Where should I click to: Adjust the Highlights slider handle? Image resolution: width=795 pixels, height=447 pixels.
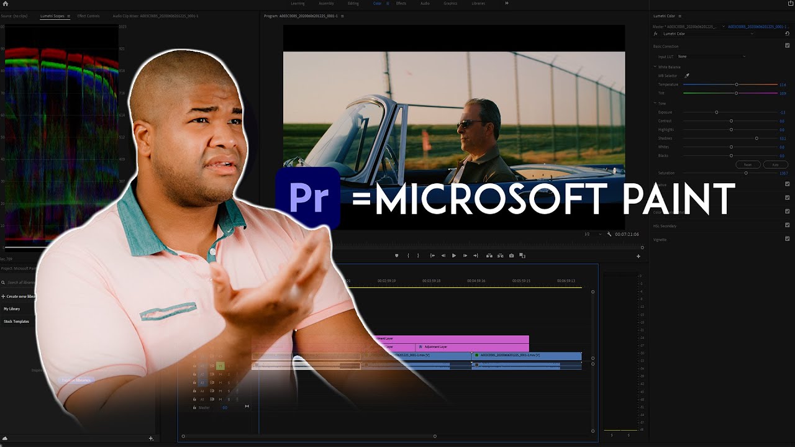point(731,130)
